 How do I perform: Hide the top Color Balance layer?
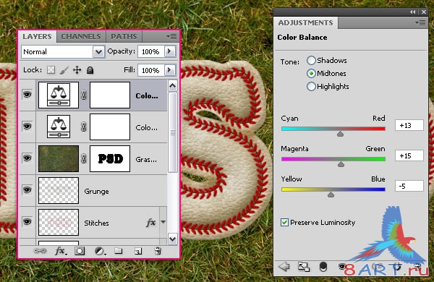tap(27, 95)
